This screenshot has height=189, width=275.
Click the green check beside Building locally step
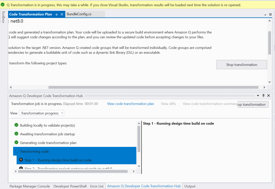16,125
